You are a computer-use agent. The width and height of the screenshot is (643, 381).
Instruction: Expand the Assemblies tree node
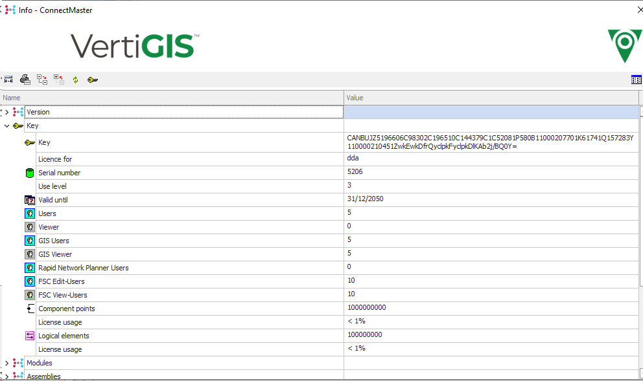[x=7, y=376]
